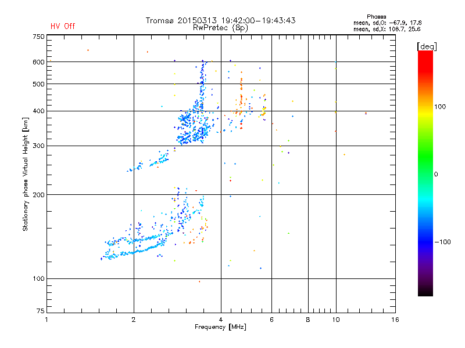Click the phase color scale bar
The width and height of the screenshot is (465, 348).
[x=425, y=173]
